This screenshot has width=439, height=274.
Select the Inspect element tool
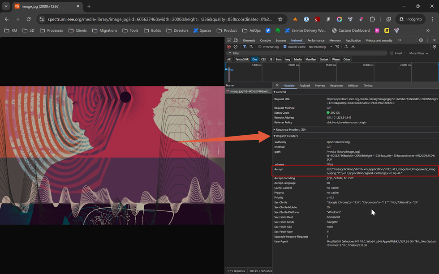229,40
